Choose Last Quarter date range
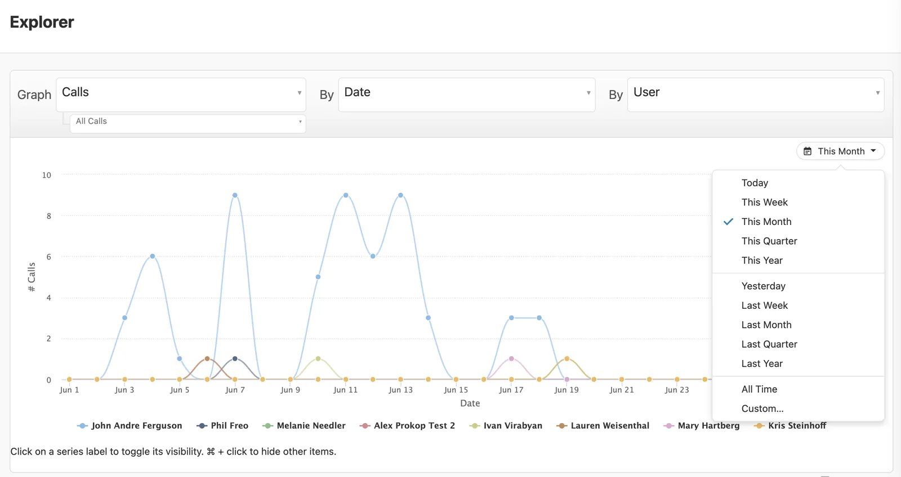901x477 pixels. click(x=799, y=344)
